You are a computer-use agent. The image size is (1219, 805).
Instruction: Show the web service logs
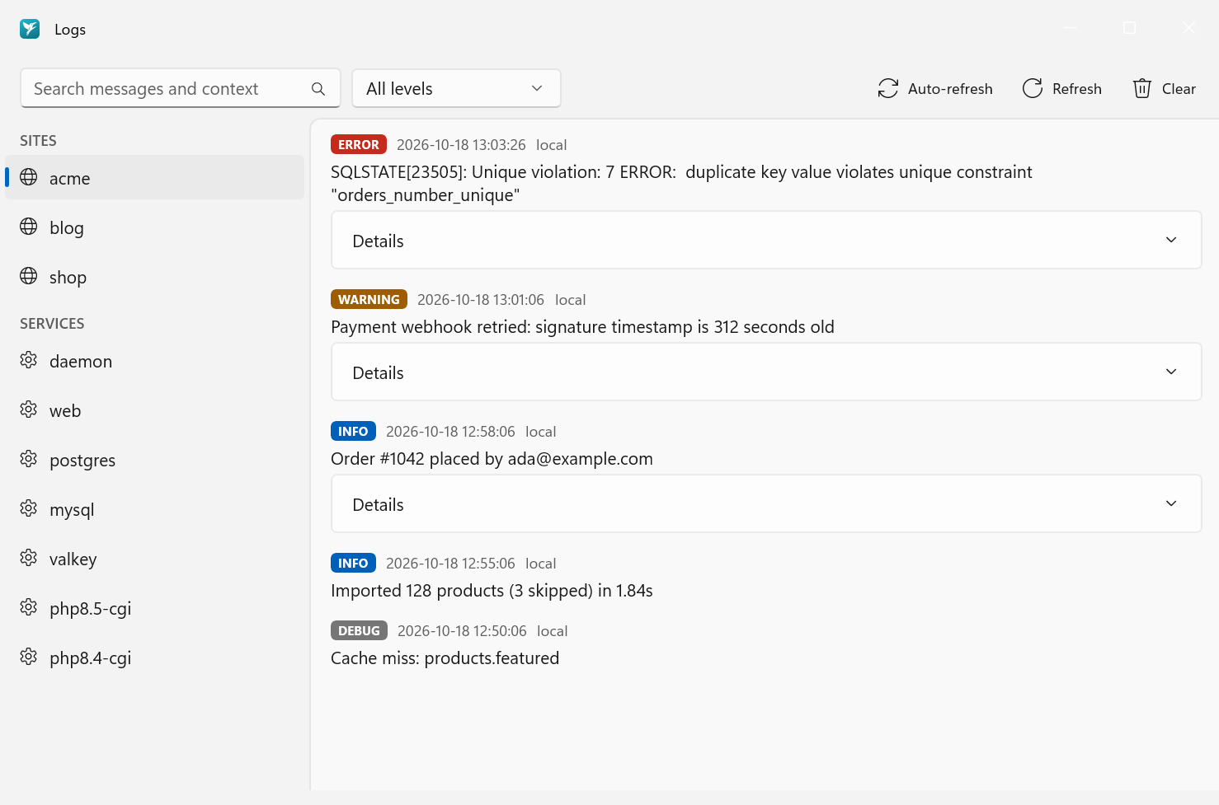point(155,410)
